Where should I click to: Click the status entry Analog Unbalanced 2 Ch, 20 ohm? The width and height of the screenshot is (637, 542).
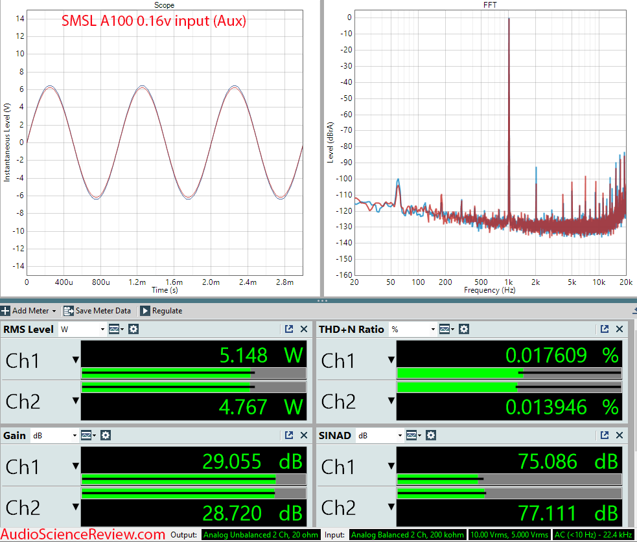point(261,535)
